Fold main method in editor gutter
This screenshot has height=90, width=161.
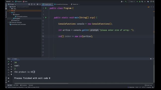[x=49, y=17]
